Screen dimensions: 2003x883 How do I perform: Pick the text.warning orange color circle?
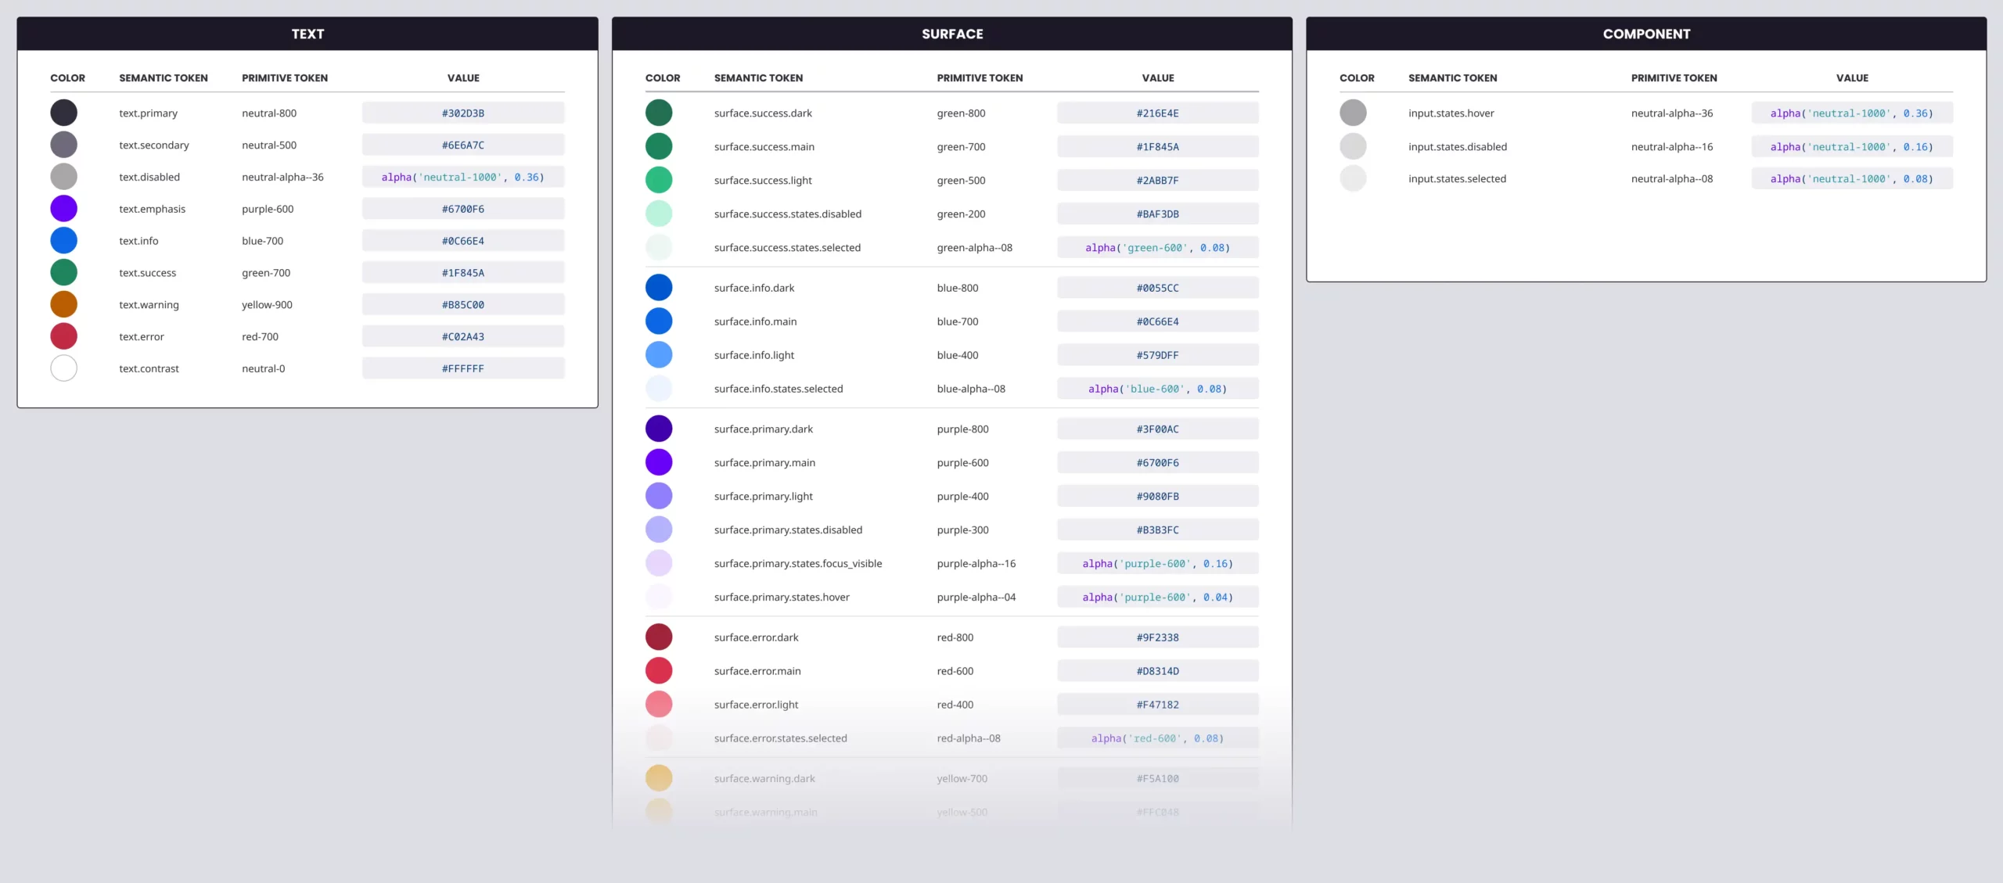[63, 304]
